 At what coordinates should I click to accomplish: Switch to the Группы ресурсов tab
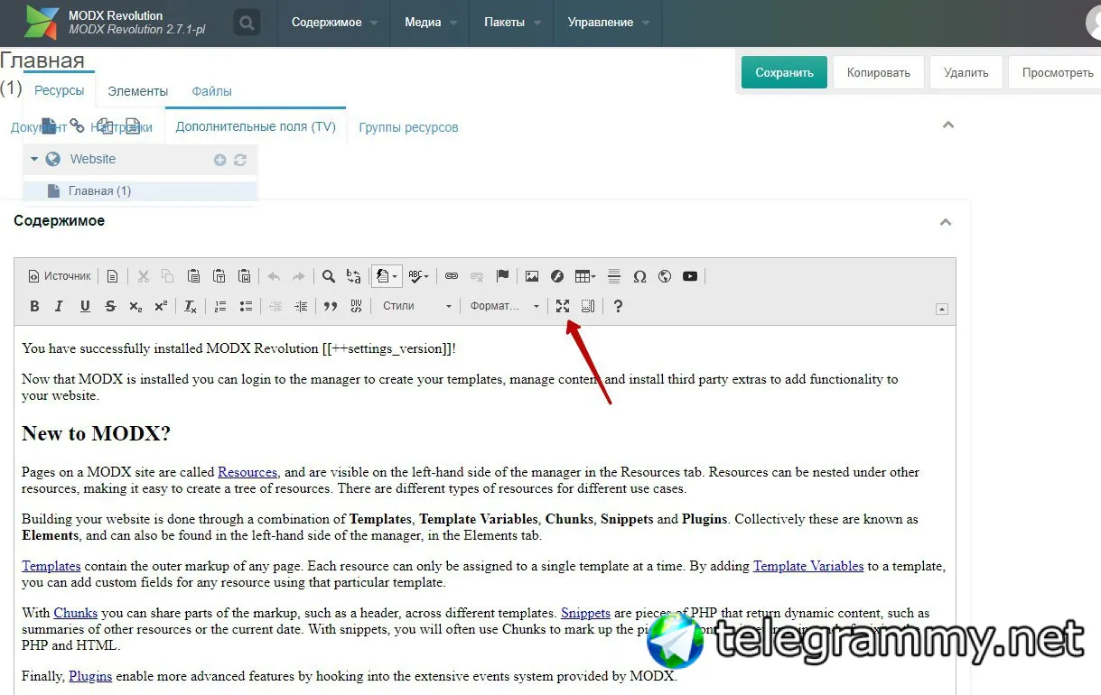click(408, 127)
